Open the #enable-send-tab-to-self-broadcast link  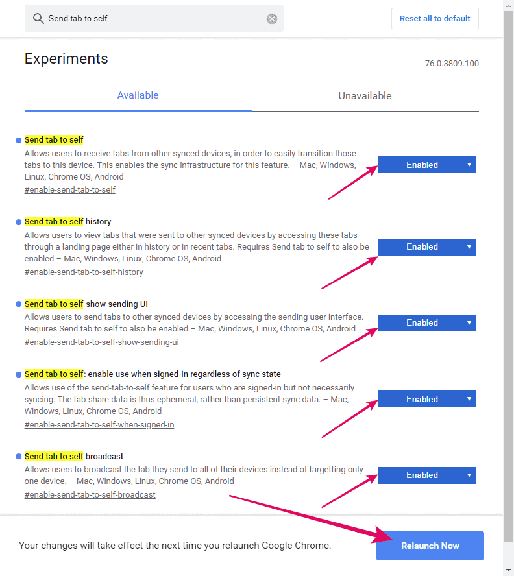tap(90, 494)
